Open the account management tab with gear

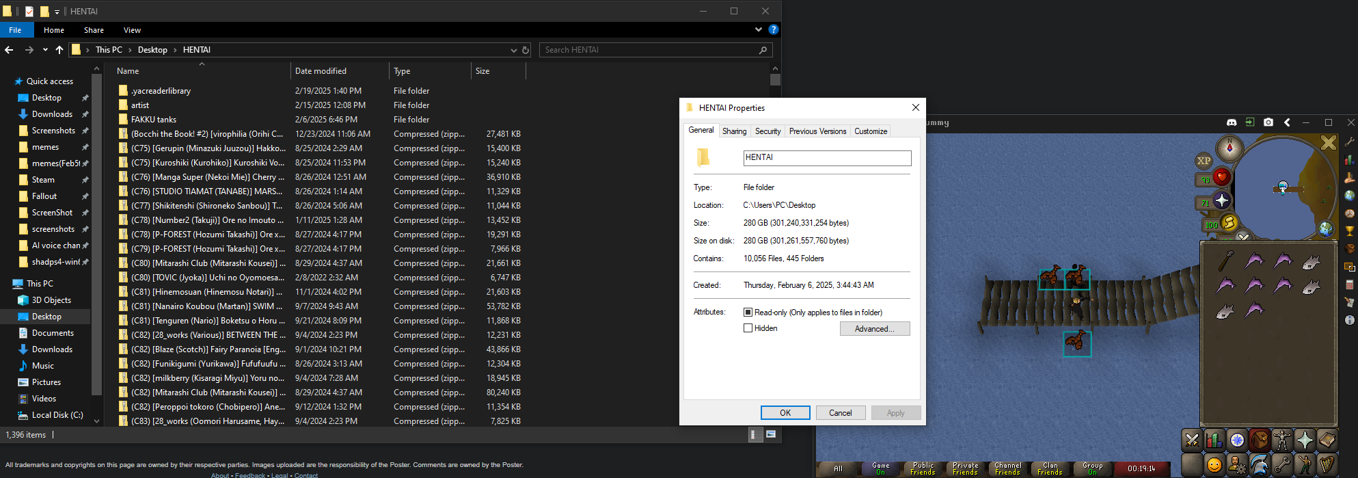tap(1237, 465)
